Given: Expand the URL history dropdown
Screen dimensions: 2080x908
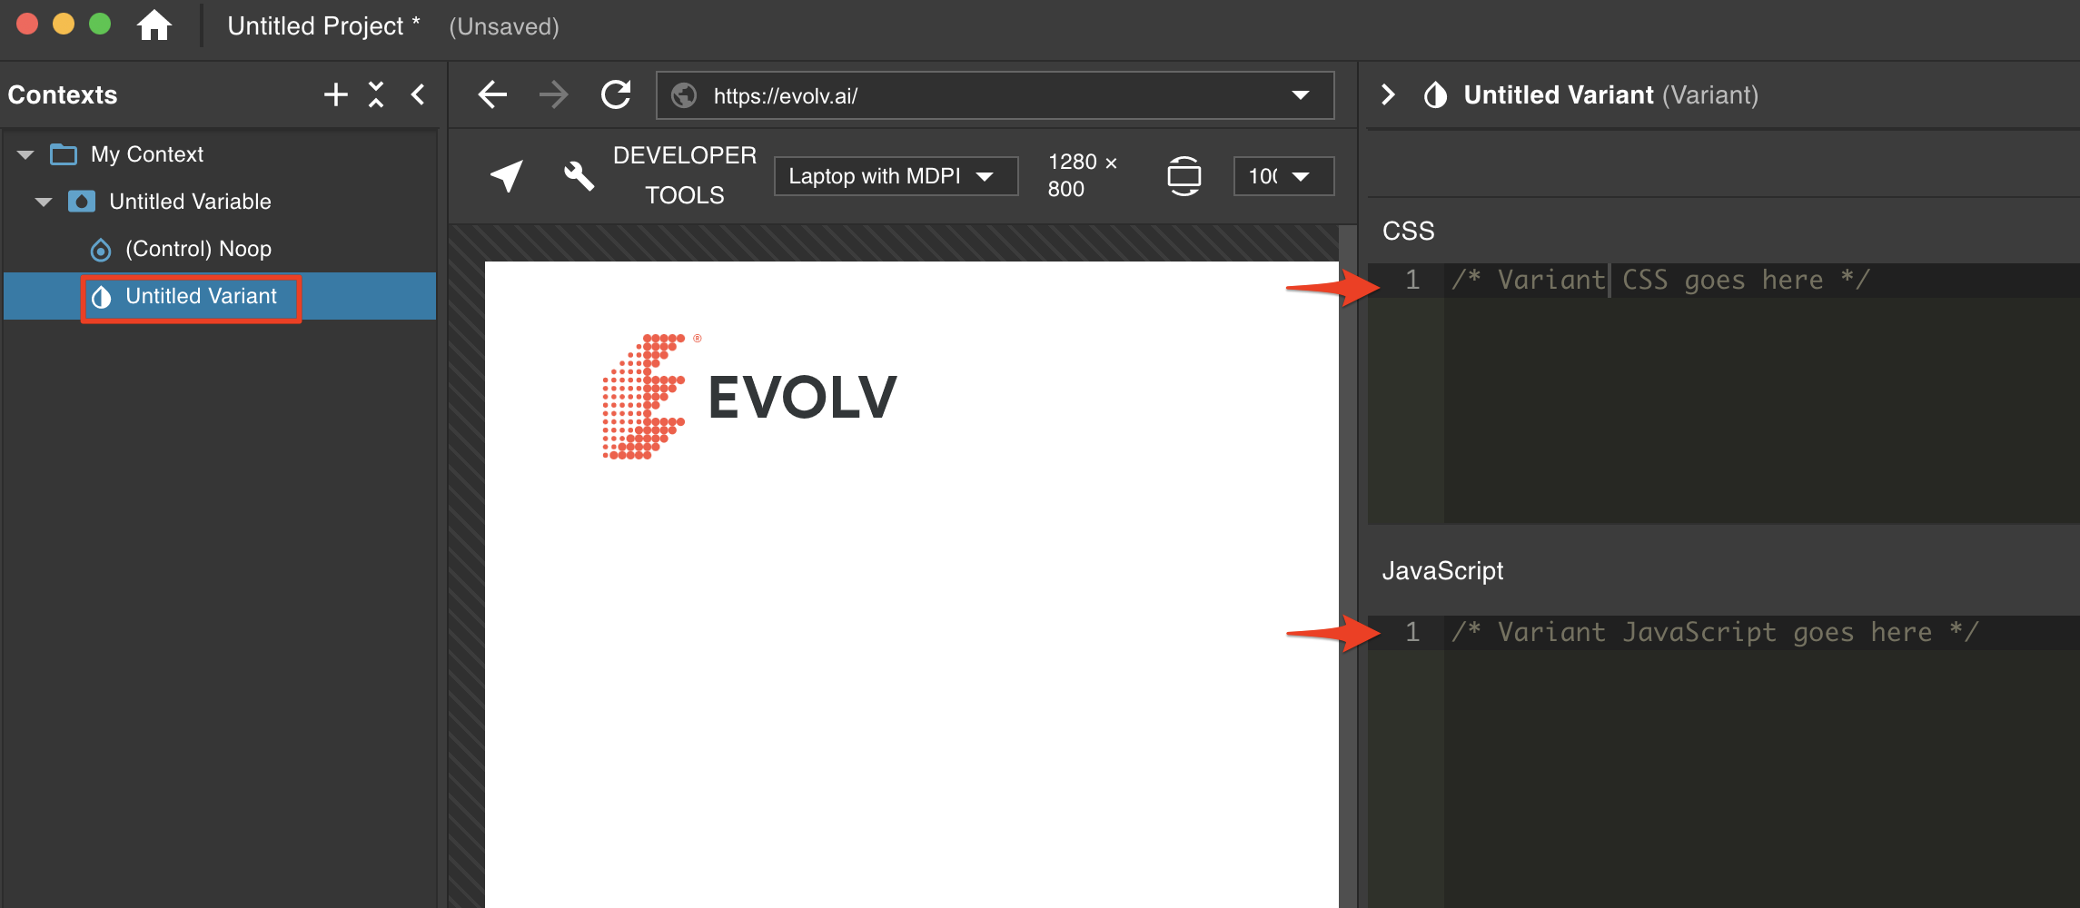Looking at the screenshot, I should tap(1299, 94).
